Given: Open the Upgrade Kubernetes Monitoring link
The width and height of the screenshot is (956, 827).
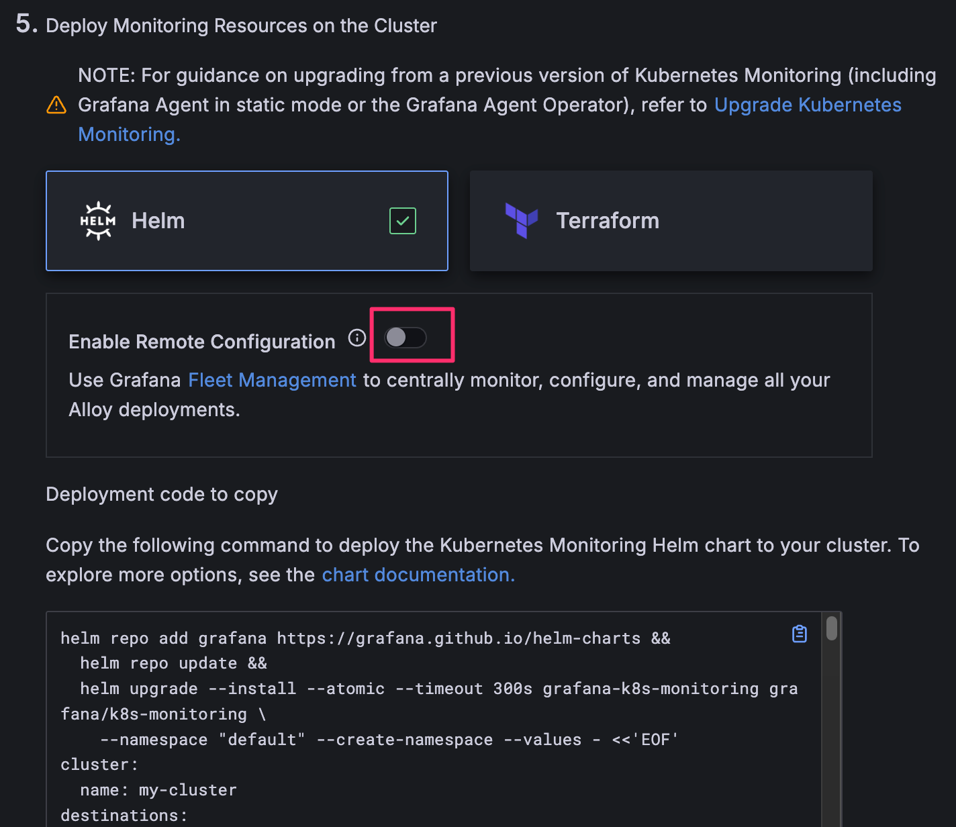Looking at the screenshot, I should tap(807, 105).
